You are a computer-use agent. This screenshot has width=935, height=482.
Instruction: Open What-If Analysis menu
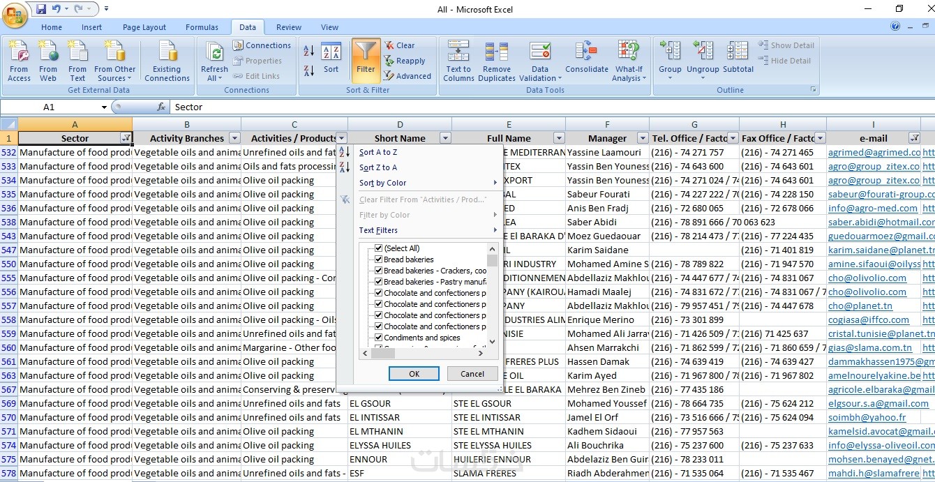pos(629,61)
